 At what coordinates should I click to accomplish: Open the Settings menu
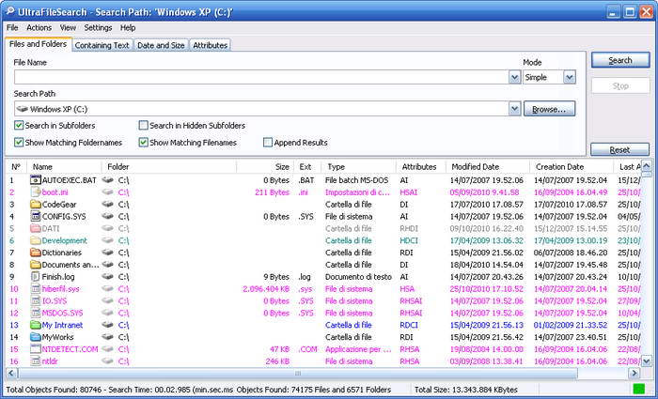(98, 27)
